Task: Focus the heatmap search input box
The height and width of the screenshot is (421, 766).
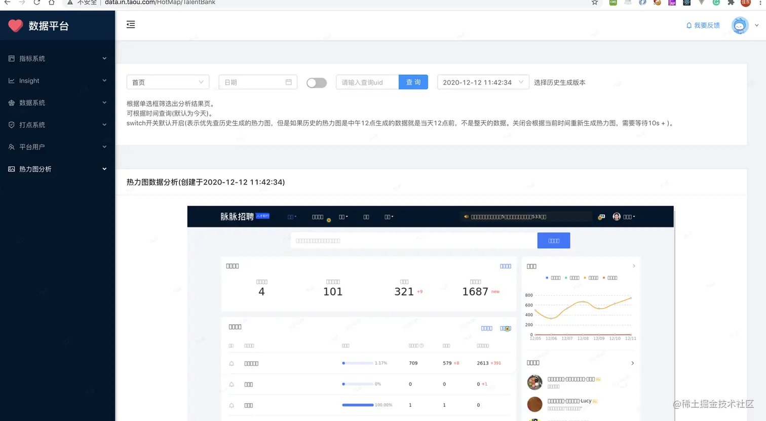Action: coord(414,241)
